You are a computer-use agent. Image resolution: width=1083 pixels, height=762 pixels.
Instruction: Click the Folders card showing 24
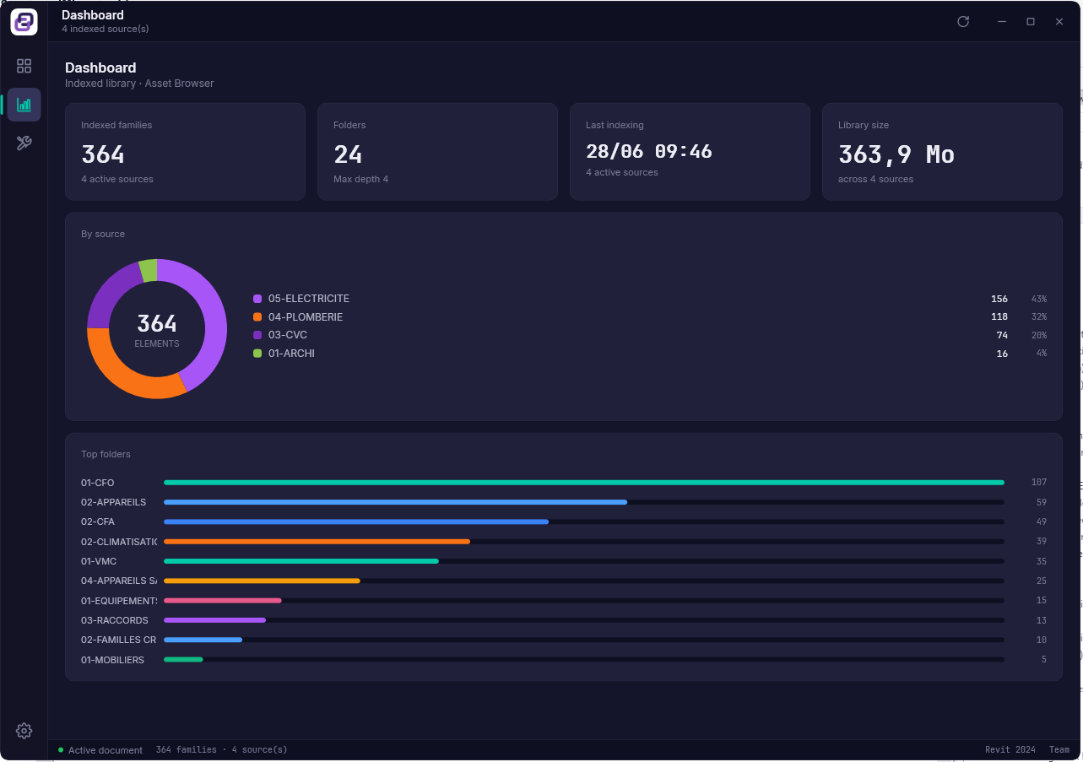[x=437, y=152]
